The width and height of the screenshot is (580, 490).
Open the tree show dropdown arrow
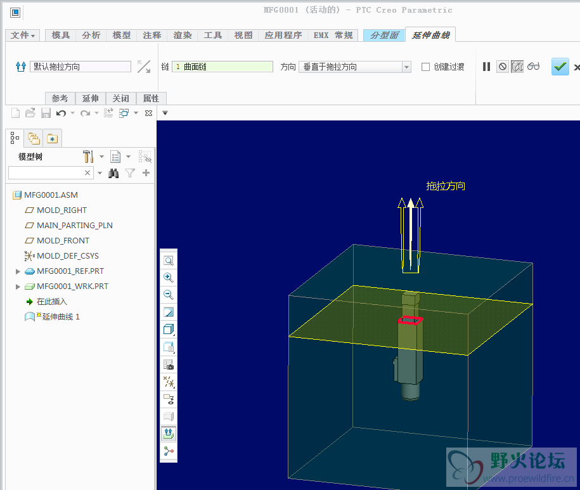[128, 157]
